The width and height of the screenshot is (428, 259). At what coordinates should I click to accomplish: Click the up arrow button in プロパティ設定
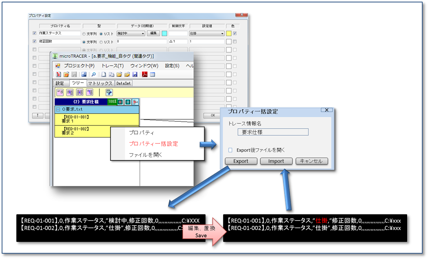pyautogui.click(x=38, y=116)
